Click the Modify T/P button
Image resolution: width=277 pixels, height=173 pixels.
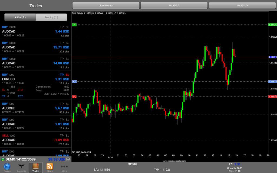242,5
